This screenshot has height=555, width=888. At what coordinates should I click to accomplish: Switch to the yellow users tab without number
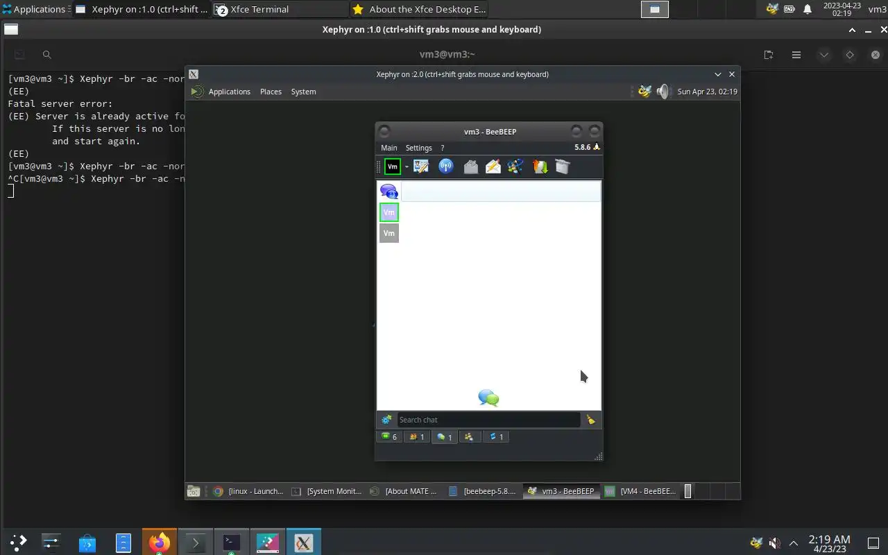click(470, 437)
